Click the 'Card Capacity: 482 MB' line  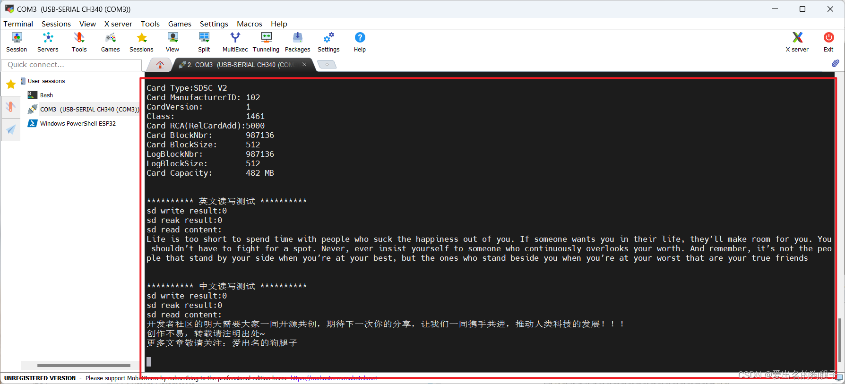tap(210, 173)
